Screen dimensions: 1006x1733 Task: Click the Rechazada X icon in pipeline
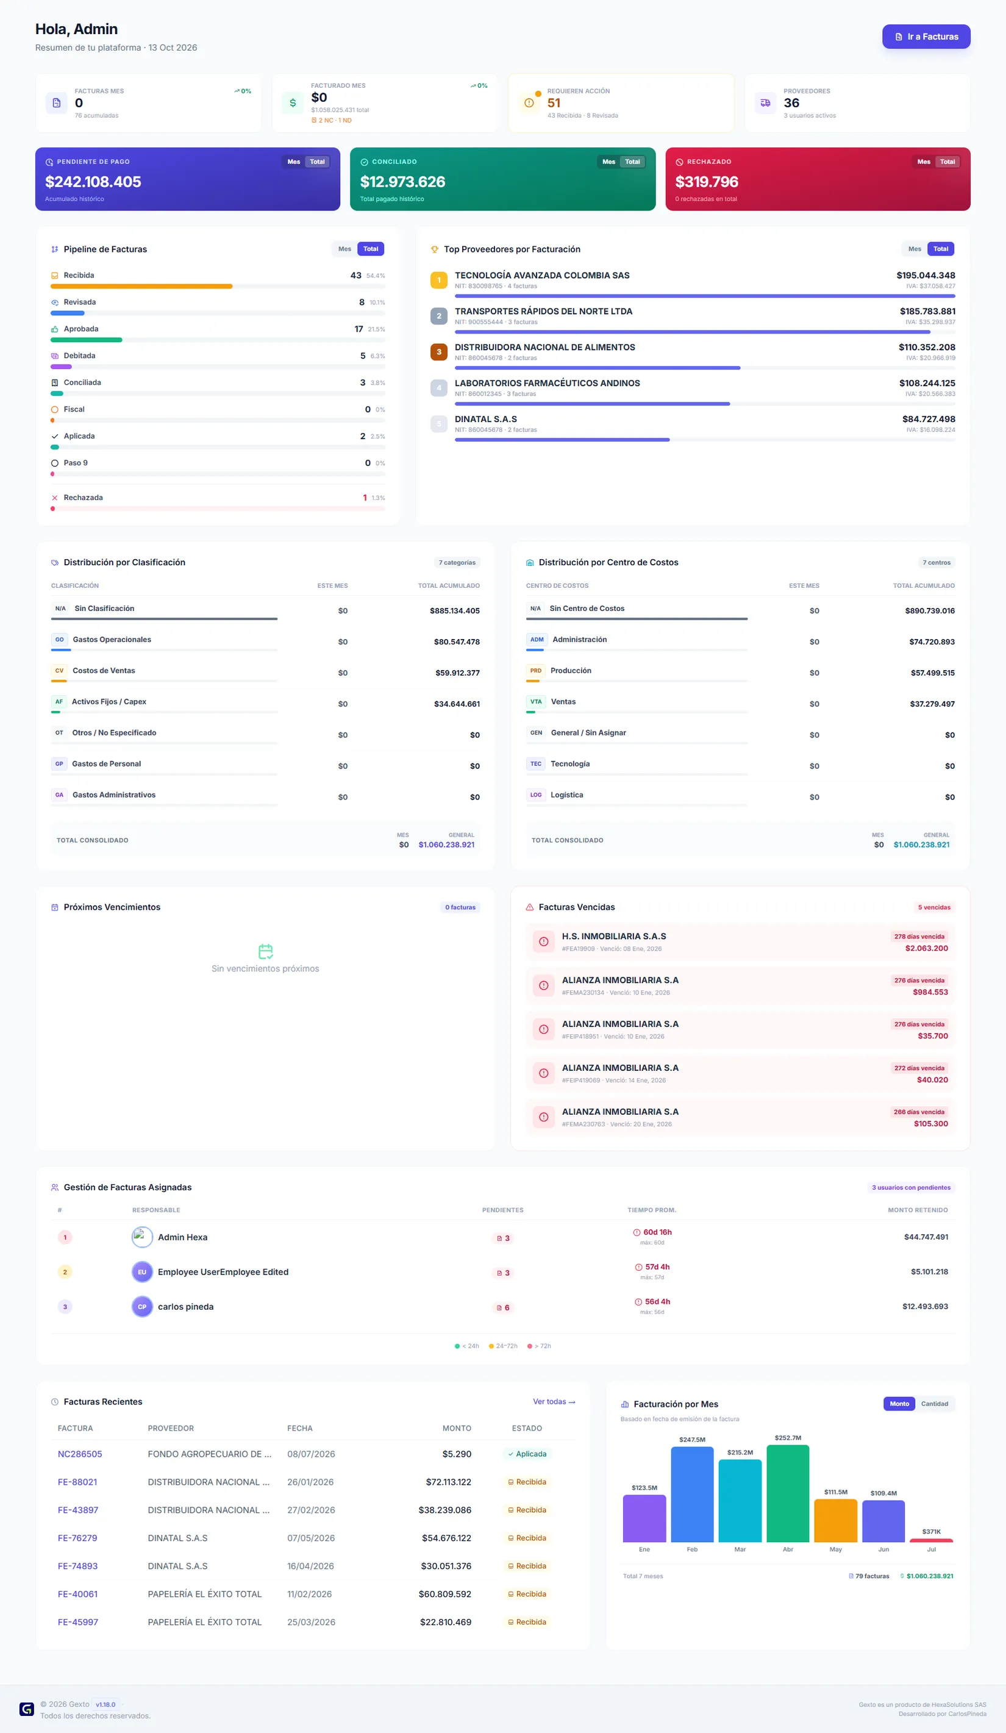pyautogui.click(x=54, y=497)
